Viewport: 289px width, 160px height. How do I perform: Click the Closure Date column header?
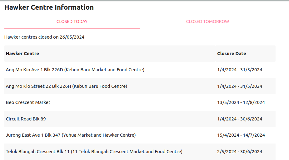pyautogui.click(x=232, y=54)
